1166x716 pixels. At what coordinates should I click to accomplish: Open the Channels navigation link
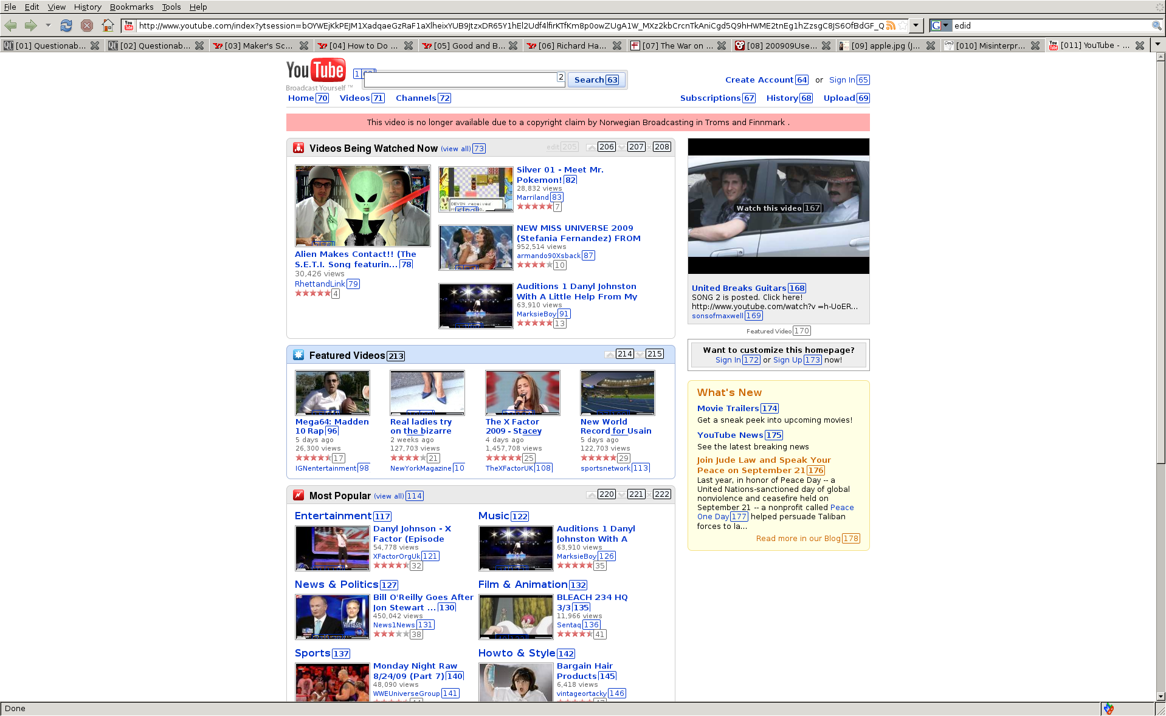(x=416, y=98)
